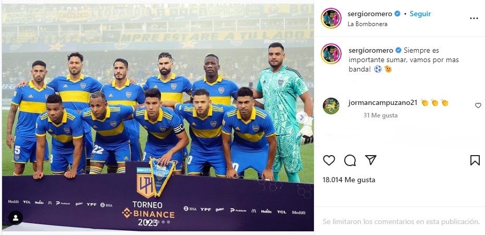The image size is (485, 235).
Task: Open sergioromero profile from header username
Action: click(370, 14)
